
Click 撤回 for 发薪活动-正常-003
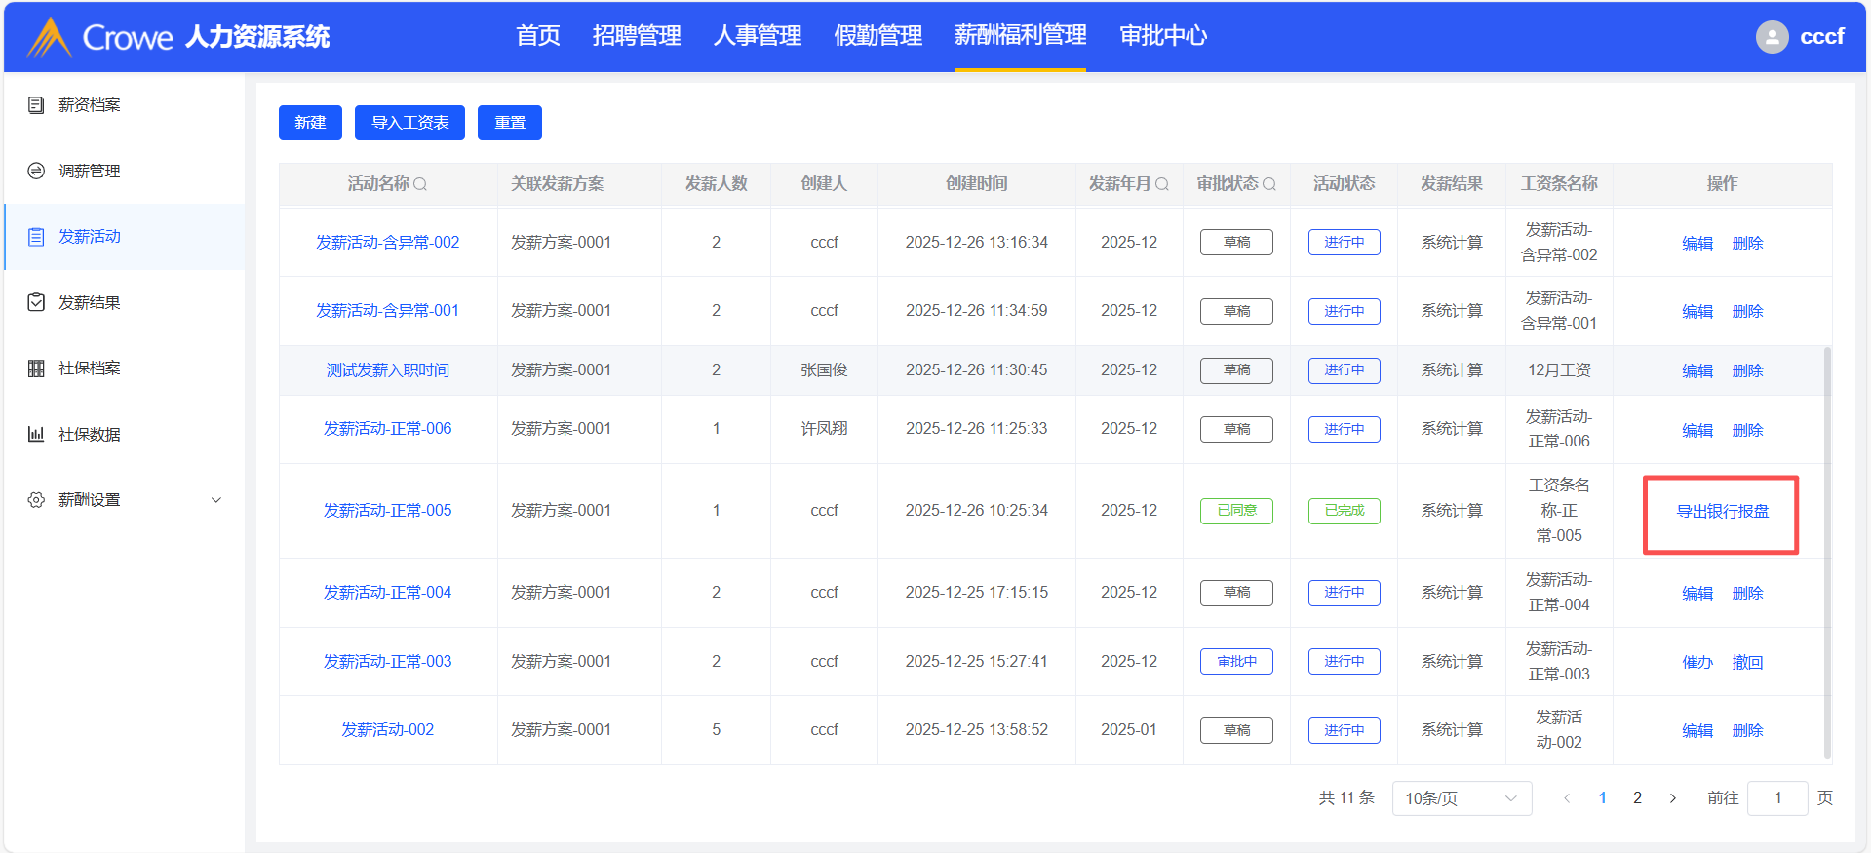(x=1747, y=663)
